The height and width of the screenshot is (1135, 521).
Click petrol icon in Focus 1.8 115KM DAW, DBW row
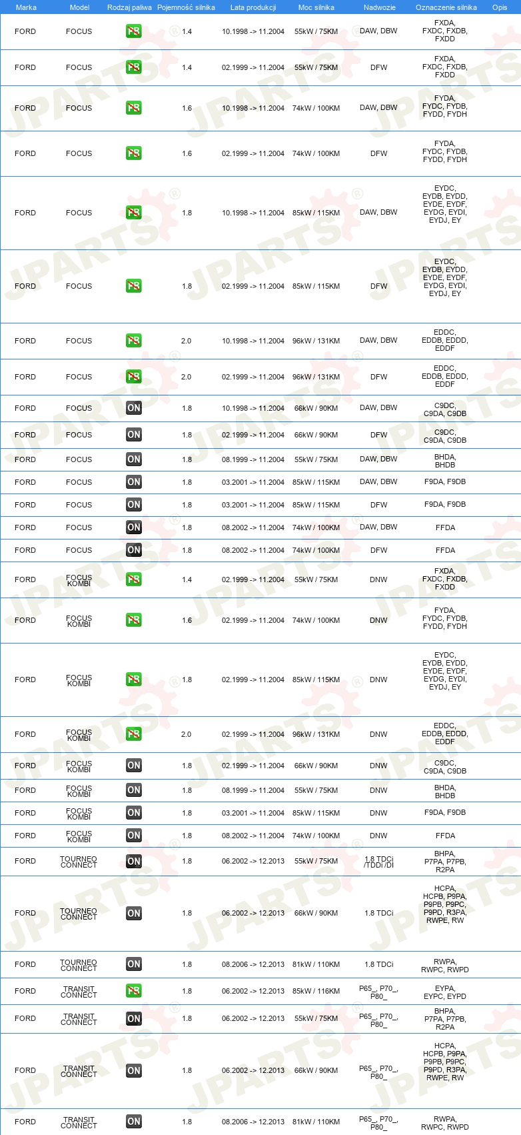[133, 213]
